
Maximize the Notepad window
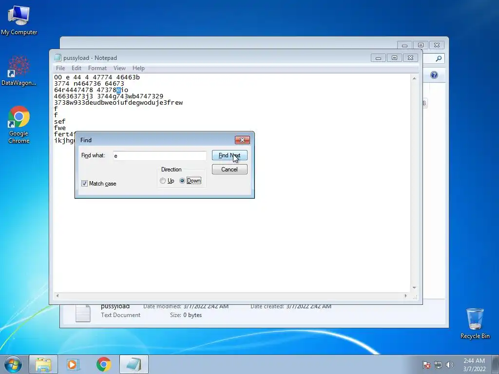[x=394, y=58]
